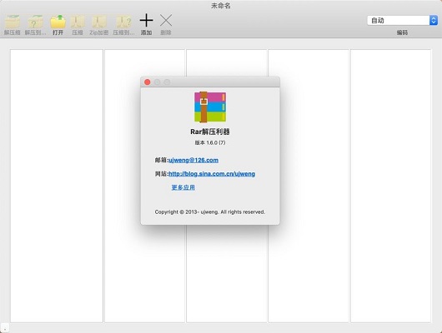Click the 版本 1.6.0 (7) version text
The height and width of the screenshot is (333, 442).
210,142
